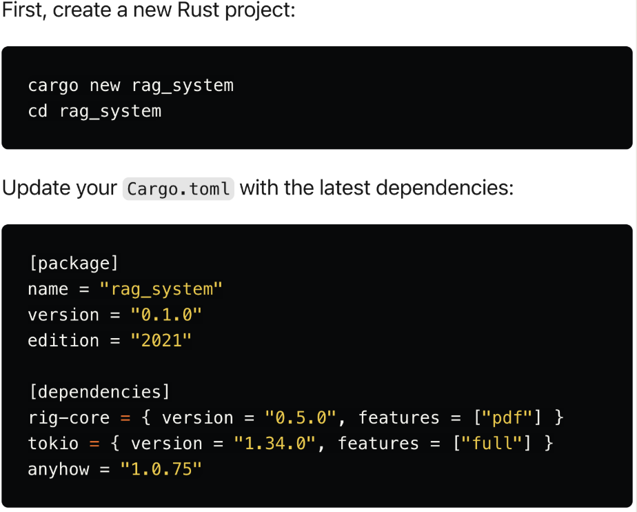Click the [package] section header
This screenshot has height=512, width=637.
point(74,263)
